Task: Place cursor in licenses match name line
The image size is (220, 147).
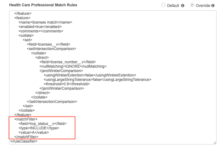Action: coord(45,22)
